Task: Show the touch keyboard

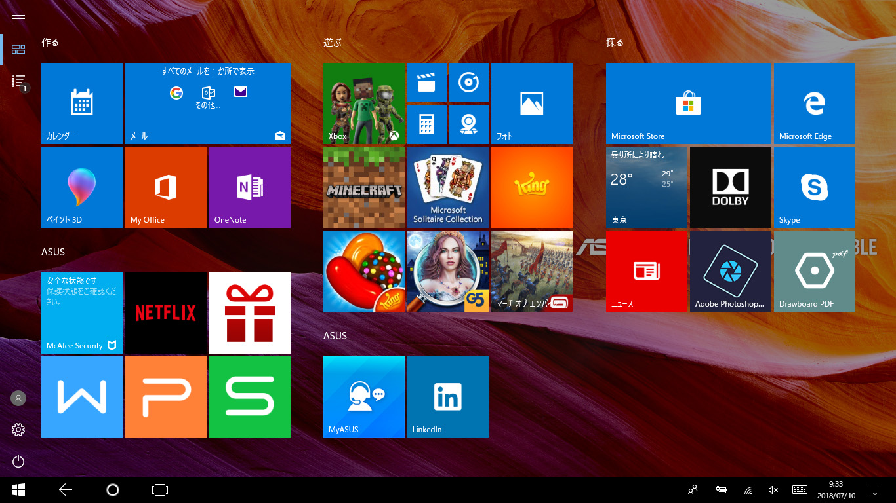Action: click(x=800, y=490)
